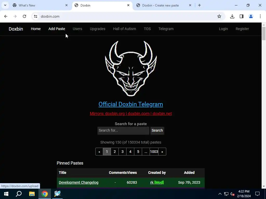Click the Added column header

[x=189, y=173]
